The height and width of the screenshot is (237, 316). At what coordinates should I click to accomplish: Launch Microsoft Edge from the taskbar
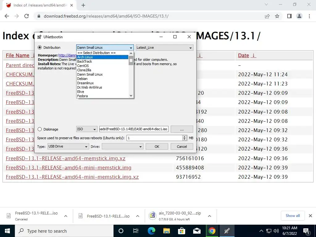[x=151, y=231]
